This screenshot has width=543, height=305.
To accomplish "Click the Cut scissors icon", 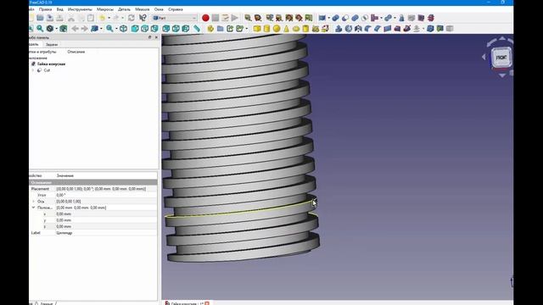I will pyautogui.click(x=71, y=18).
